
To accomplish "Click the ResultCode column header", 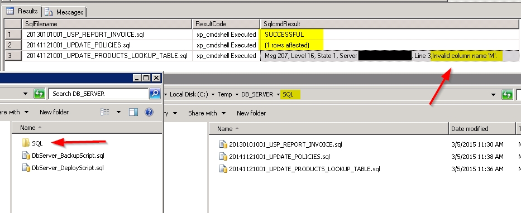I will [226, 24].
